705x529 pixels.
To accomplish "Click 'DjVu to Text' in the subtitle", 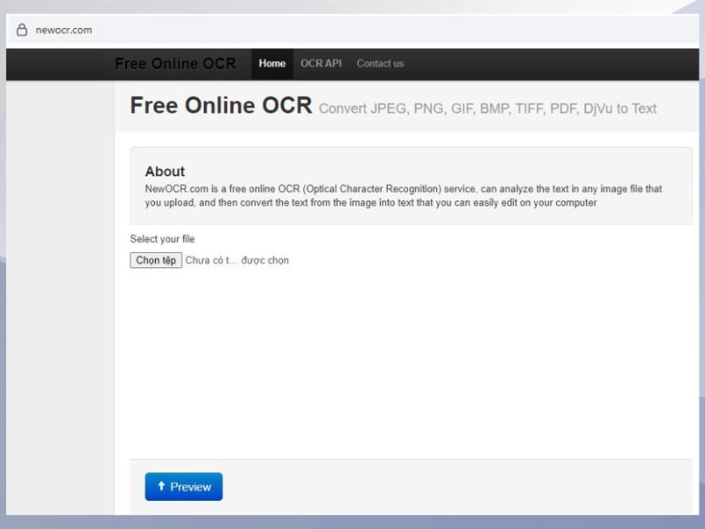I will 620,108.
